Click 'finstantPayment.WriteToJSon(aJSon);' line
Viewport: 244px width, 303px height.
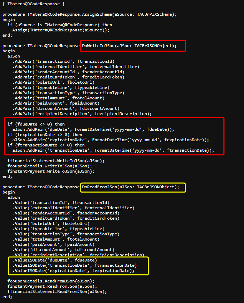pyautogui.click(x=51, y=171)
